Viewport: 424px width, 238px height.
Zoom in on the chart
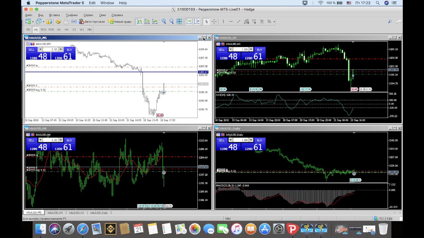pyautogui.click(x=164, y=21)
